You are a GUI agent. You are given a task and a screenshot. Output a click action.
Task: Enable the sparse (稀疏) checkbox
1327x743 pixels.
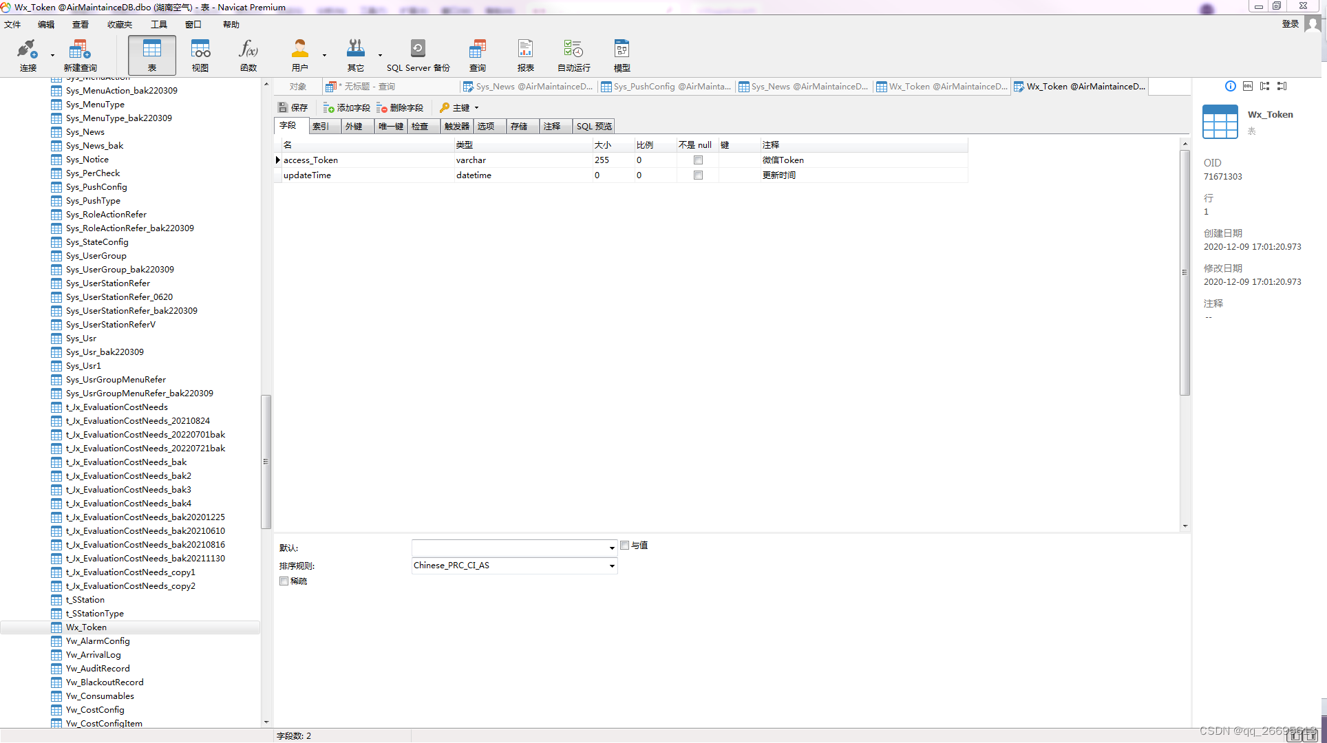284,581
